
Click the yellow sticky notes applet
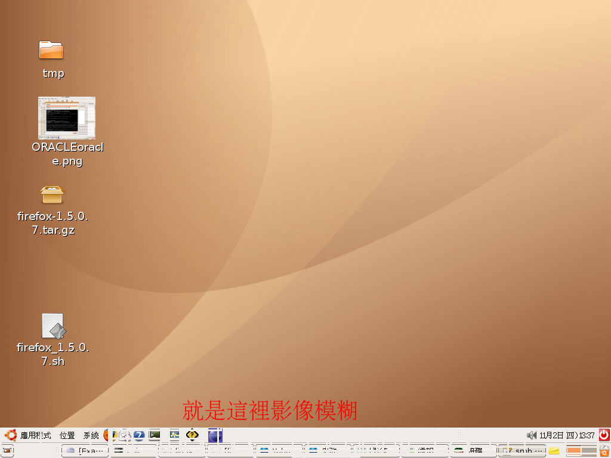(x=554, y=451)
